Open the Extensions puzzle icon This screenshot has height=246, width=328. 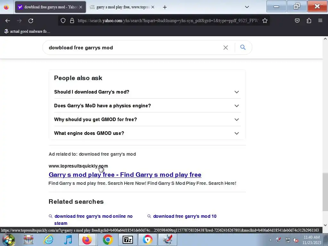(x=309, y=20)
